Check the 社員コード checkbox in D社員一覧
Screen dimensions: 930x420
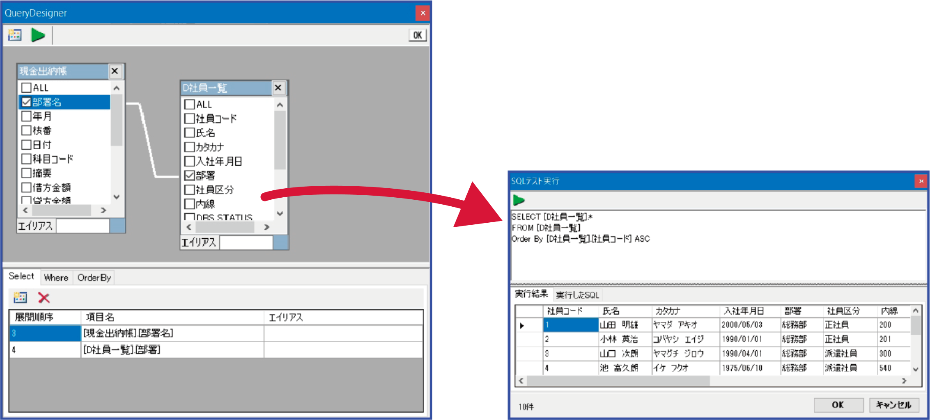(x=189, y=119)
